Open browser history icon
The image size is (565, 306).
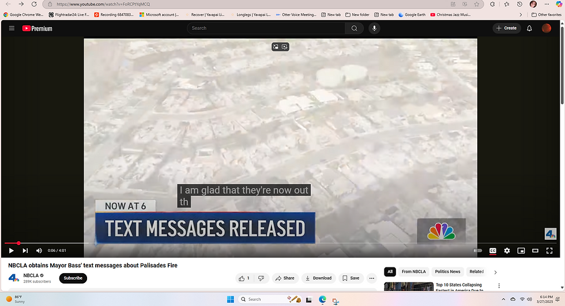pos(519,4)
